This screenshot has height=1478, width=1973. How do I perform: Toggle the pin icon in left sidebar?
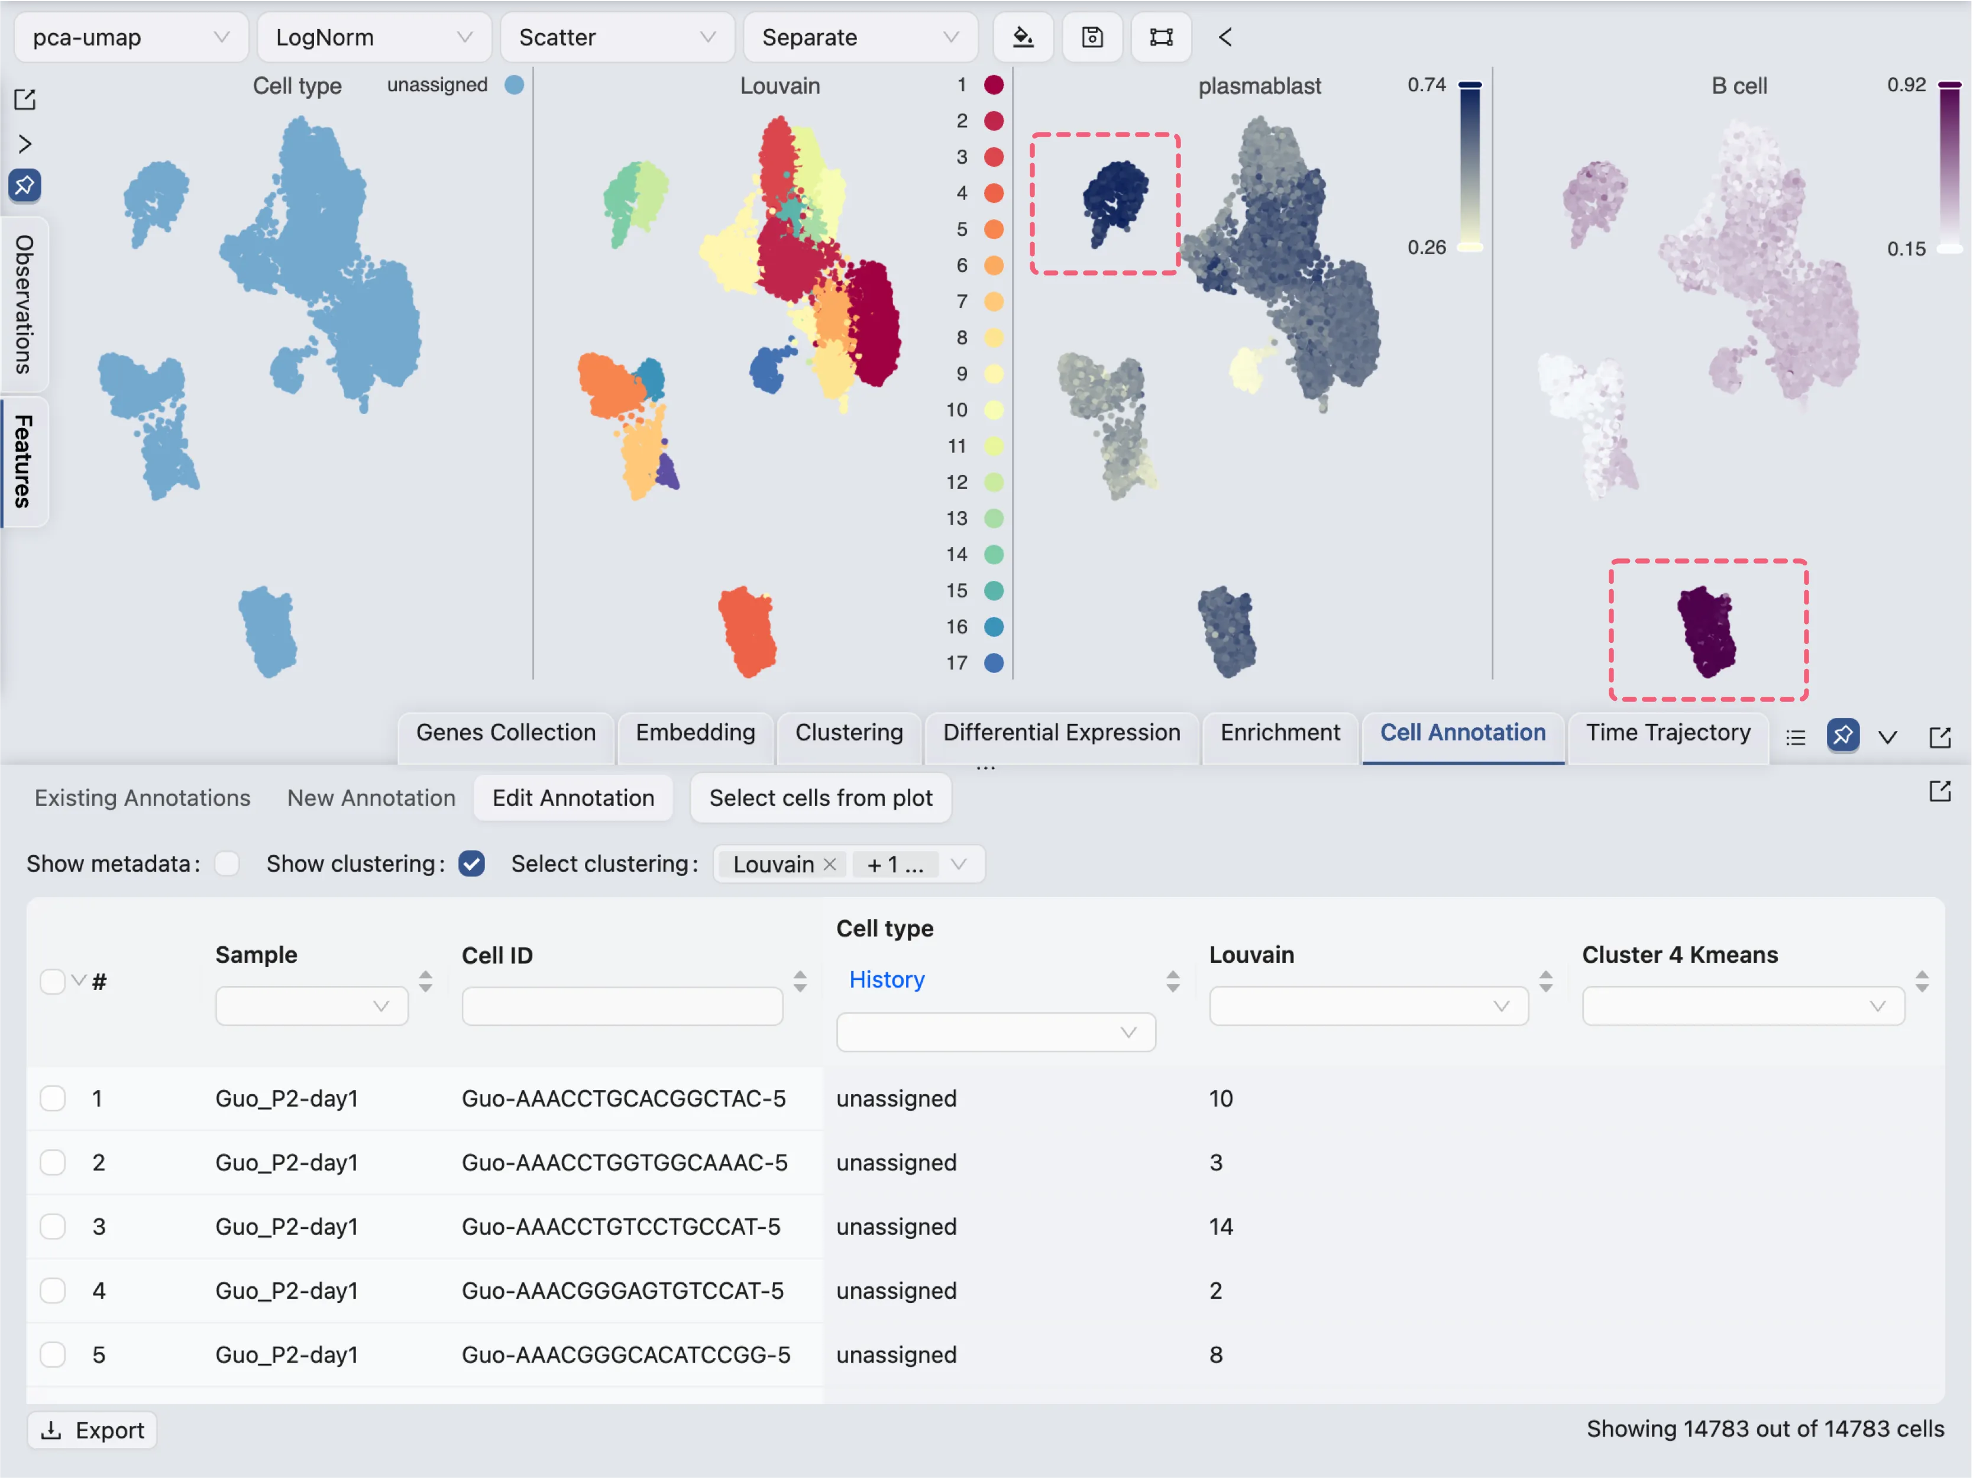(25, 186)
